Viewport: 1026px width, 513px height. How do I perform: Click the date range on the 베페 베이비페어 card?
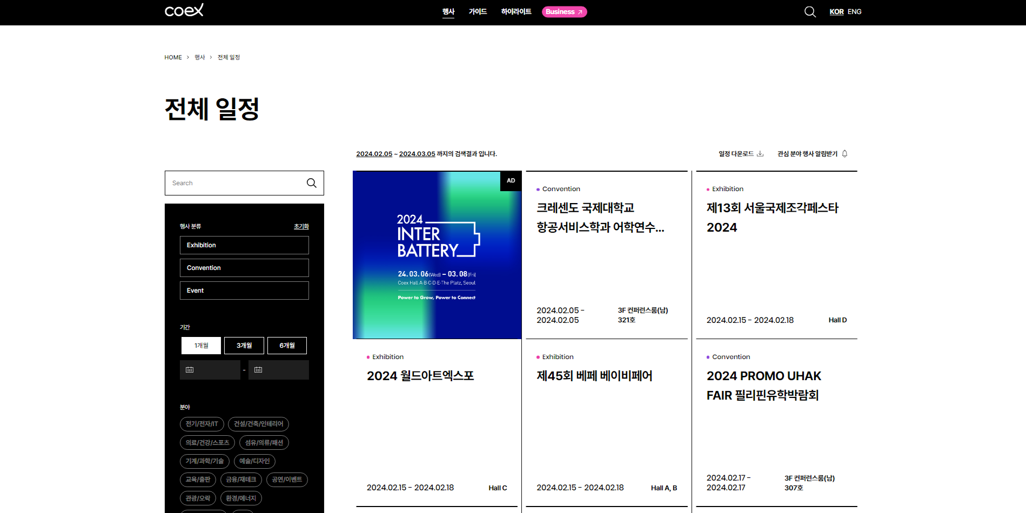(x=580, y=488)
